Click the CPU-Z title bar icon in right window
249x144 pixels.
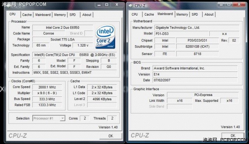click(x=131, y=6)
